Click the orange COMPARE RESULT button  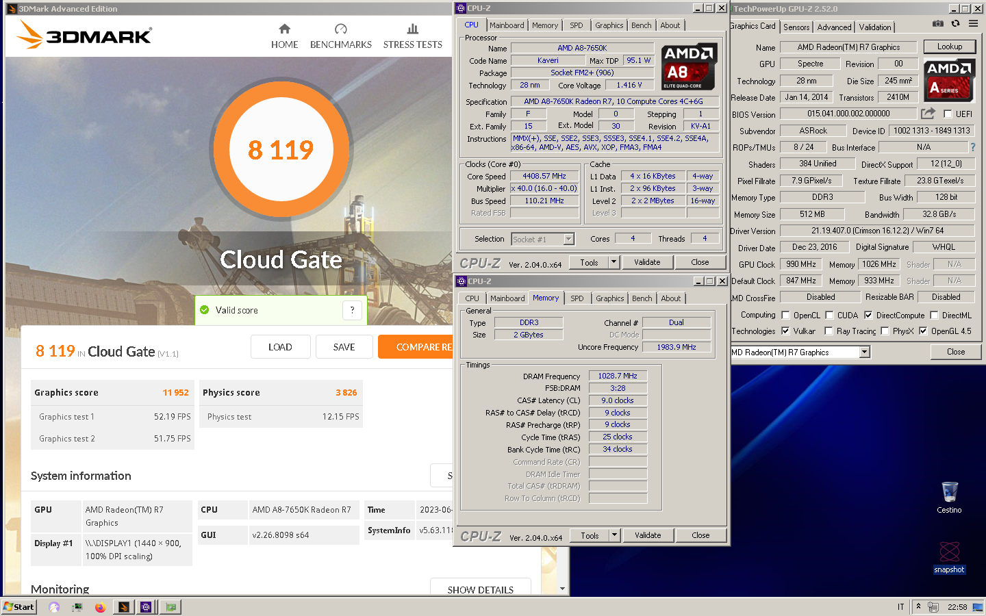[x=415, y=347]
